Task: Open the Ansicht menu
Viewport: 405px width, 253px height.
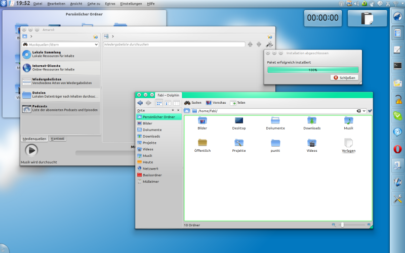Action: pos(76,4)
